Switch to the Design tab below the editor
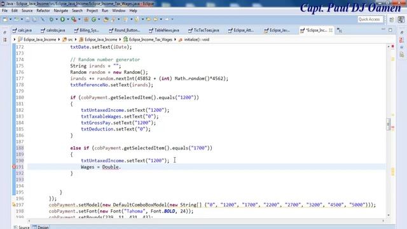The image size is (407, 229). [x=41, y=227]
